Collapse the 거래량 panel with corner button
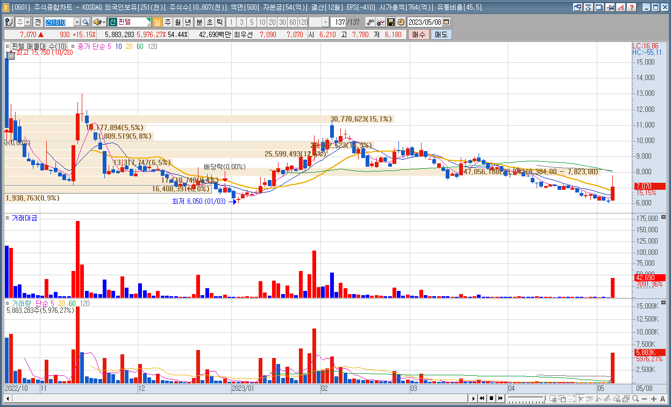Screen dimensions: 671x407 (662, 303)
